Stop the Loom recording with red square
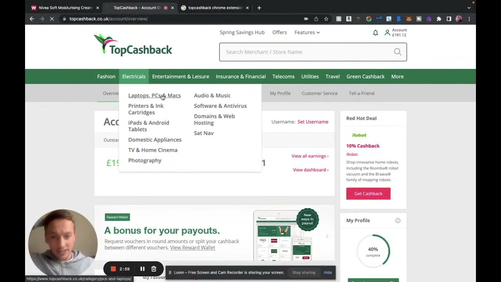Image resolution: width=501 pixels, height=282 pixels. click(113, 269)
